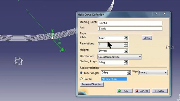Close the Helix Curve Definition dialog
The height and width of the screenshot is (101, 180).
pos(164,14)
